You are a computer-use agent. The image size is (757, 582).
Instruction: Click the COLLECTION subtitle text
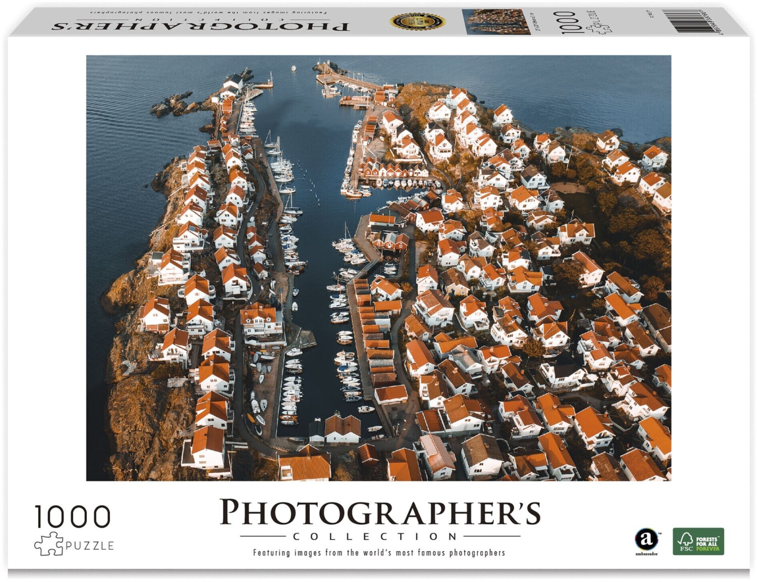[x=380, y=536]
